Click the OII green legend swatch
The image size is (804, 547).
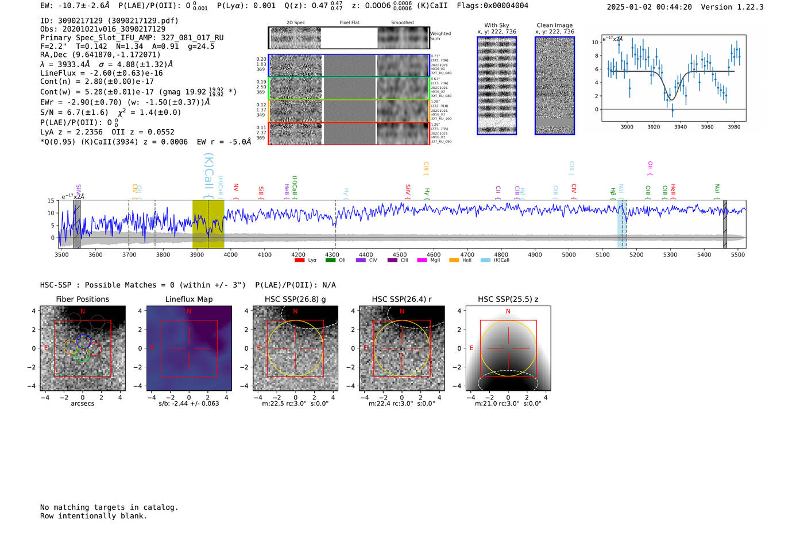330,260
